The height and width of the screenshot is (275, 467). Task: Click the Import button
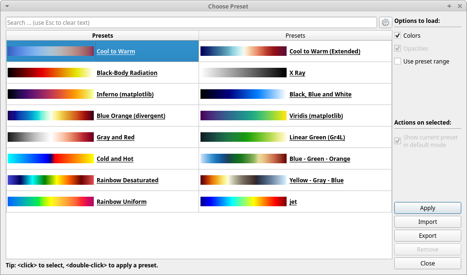[x=427, y=222]
